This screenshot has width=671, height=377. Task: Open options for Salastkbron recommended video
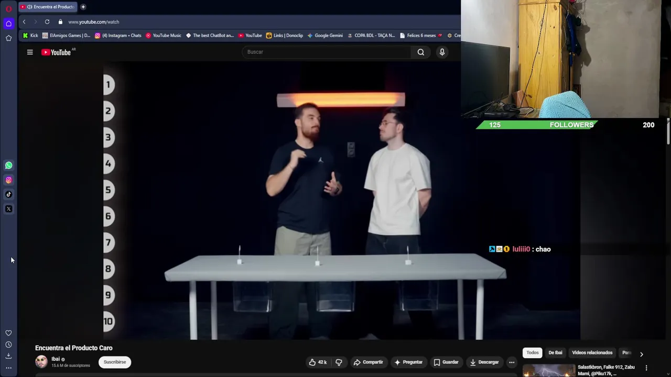[x=646, y=368]
